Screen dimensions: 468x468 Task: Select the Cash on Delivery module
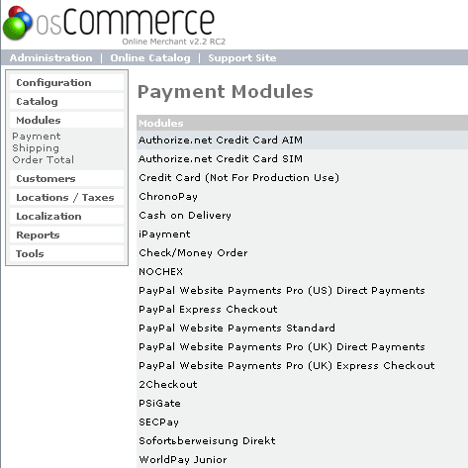(x=302, y=215)
